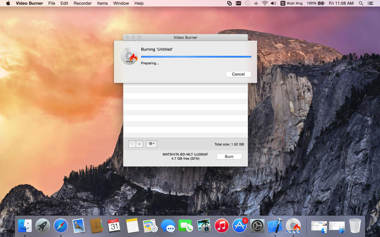The height and width of the screenshot is (237, 380).
Task: Open iTunes in the Dock
Action: click(221, 225)
